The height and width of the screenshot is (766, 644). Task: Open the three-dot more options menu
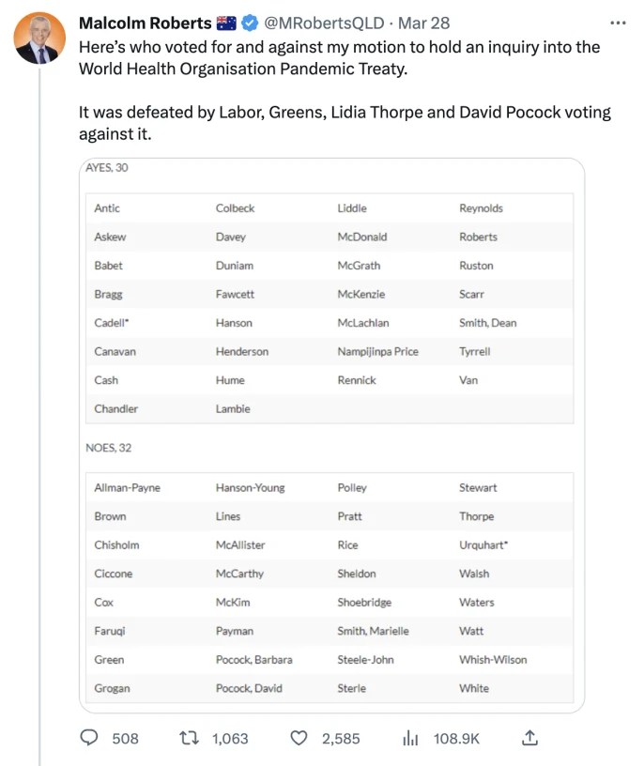tap(617, 23)
